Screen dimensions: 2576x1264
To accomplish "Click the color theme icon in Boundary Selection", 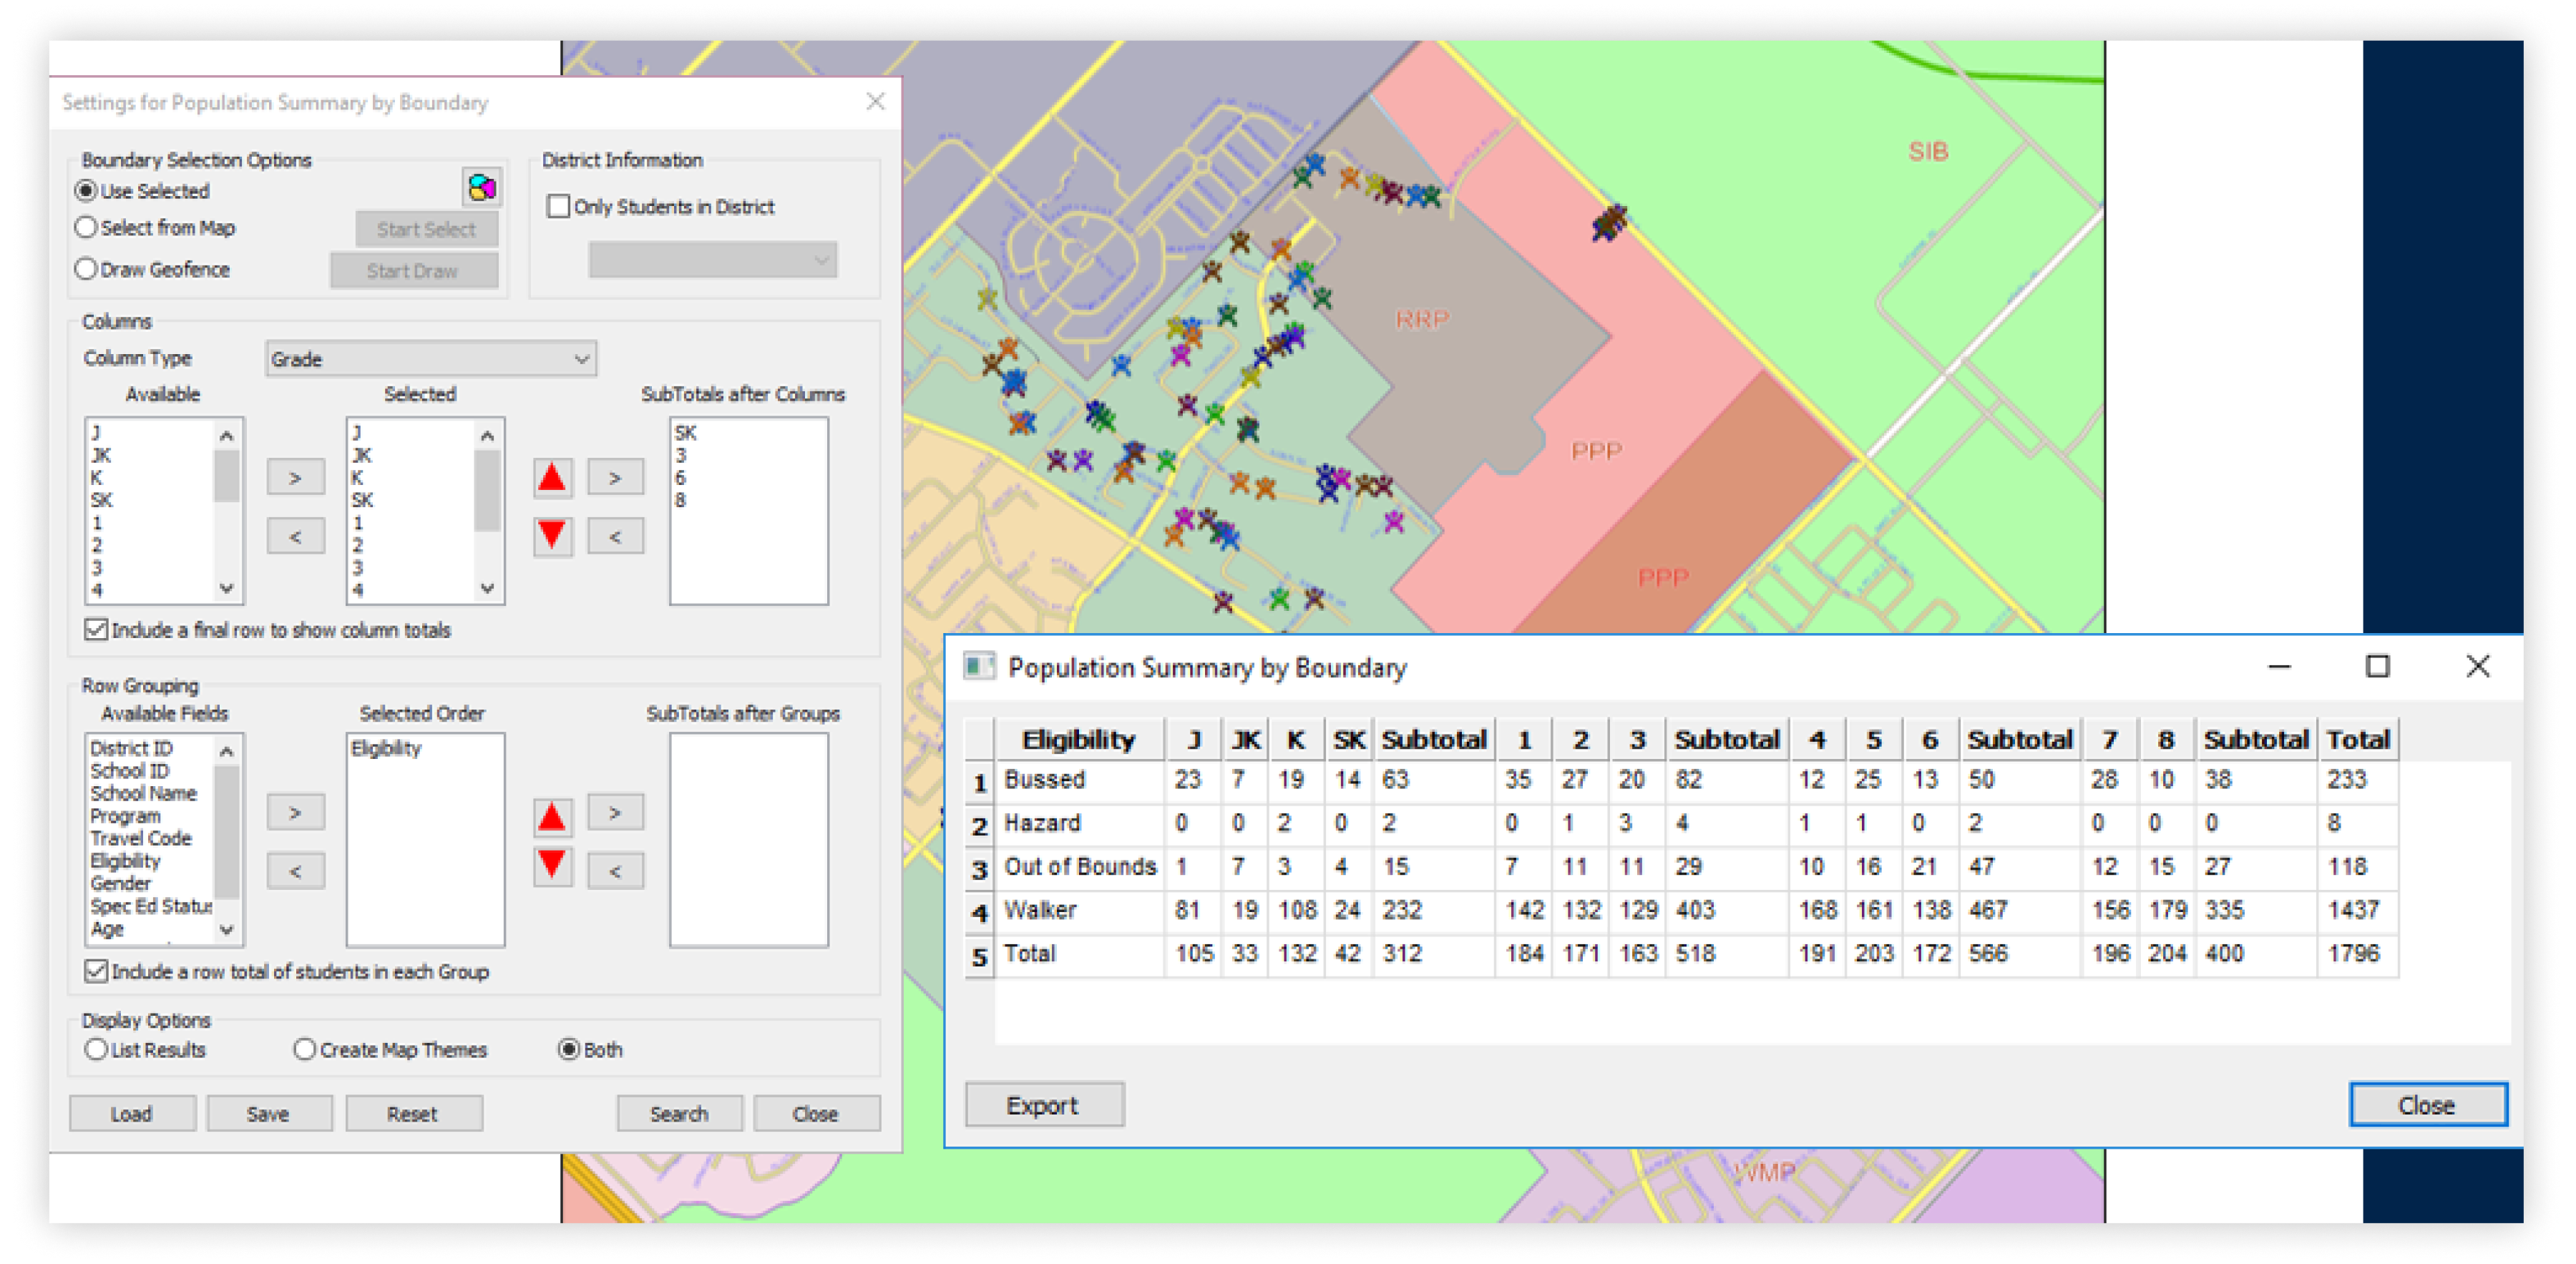I will click(481, 187).
